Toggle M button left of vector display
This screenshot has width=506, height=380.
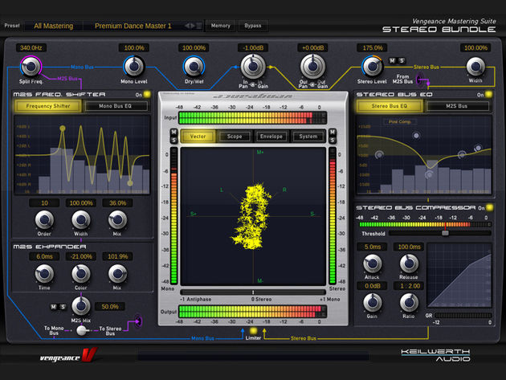click(x=173, y=132)
